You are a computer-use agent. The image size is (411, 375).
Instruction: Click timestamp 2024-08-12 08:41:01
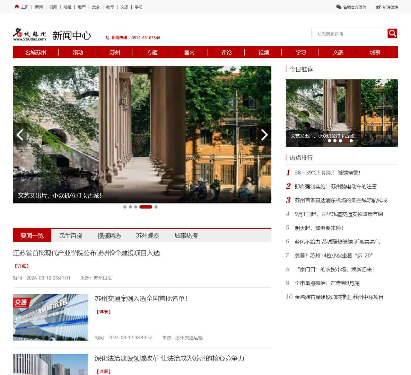48,278
